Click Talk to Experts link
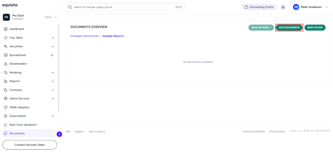Image resolution: width=333 pixels, height=152 pixels. click(97, 132)
